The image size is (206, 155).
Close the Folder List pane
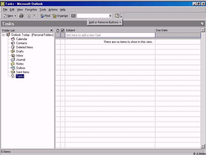click(x=51, y=30)
